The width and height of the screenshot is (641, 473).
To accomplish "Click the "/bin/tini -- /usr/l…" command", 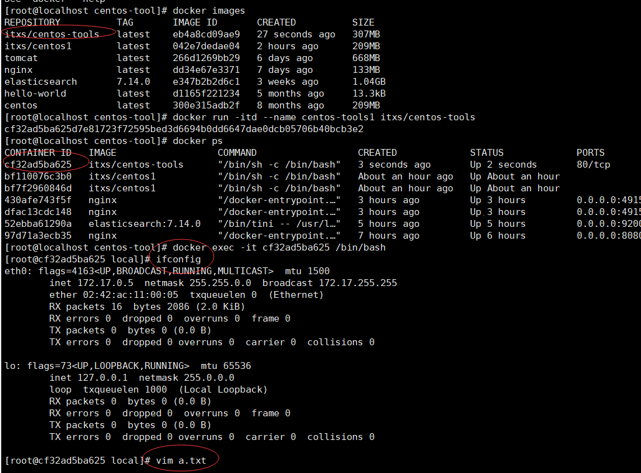I will 279,224.
